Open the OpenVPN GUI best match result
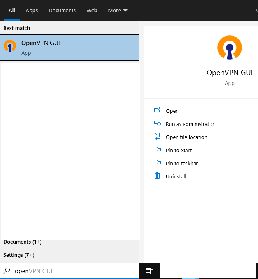The height and width of the screenshot is (279, 258). 70,48
